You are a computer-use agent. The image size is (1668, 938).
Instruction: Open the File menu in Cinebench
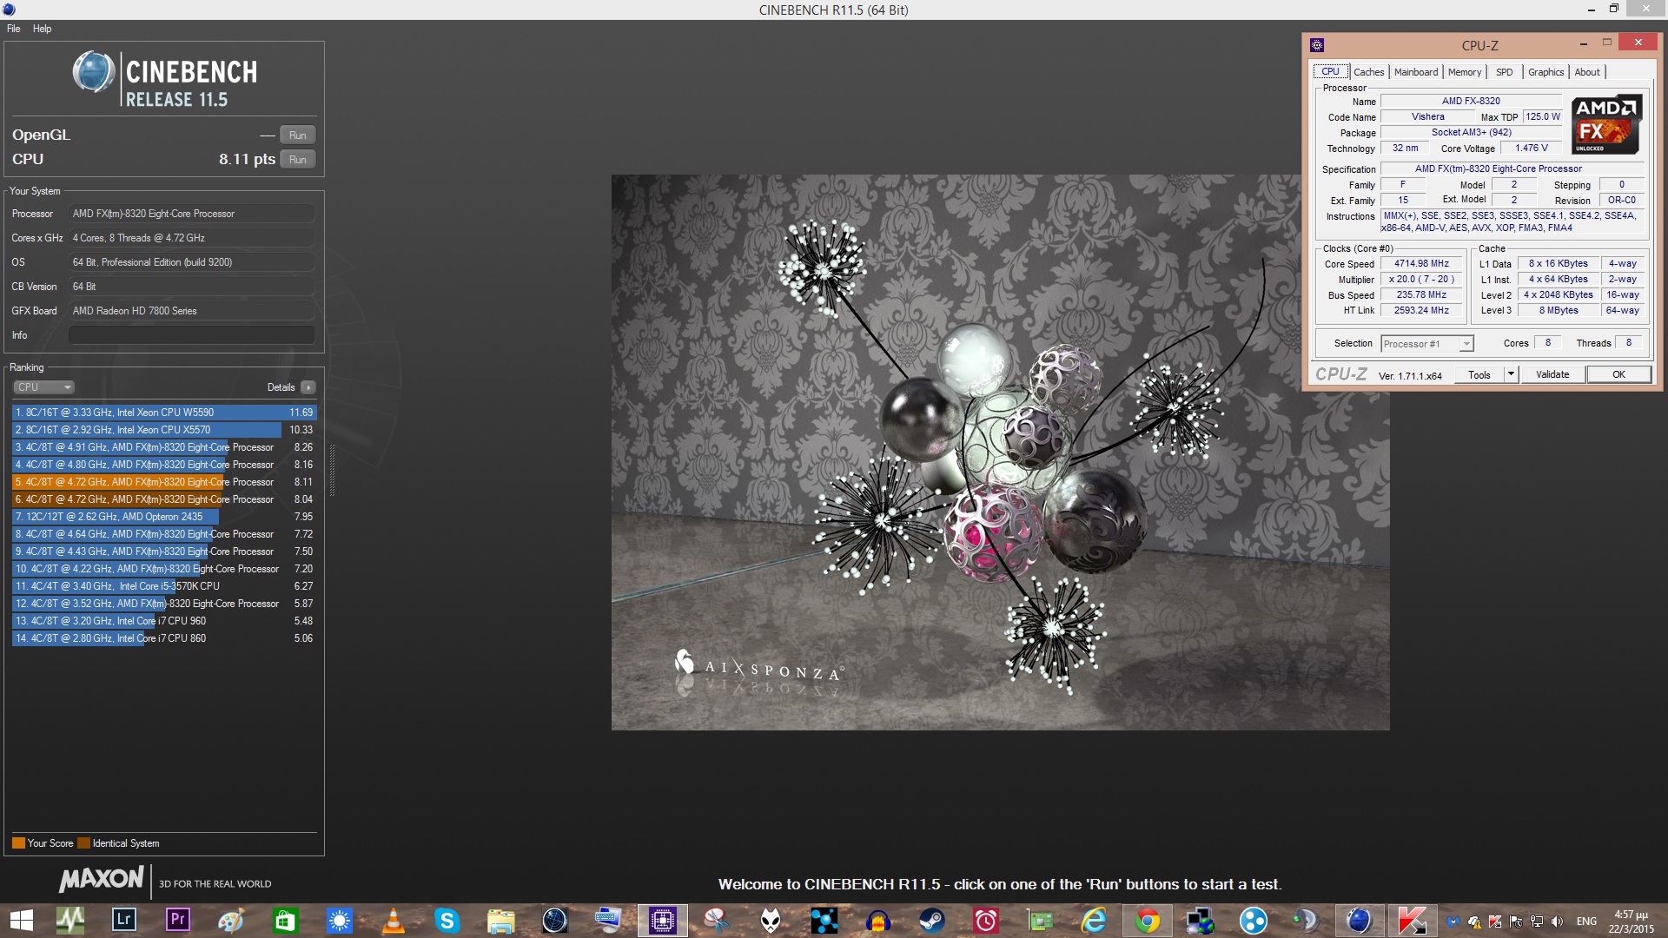(x=14, y=29)
